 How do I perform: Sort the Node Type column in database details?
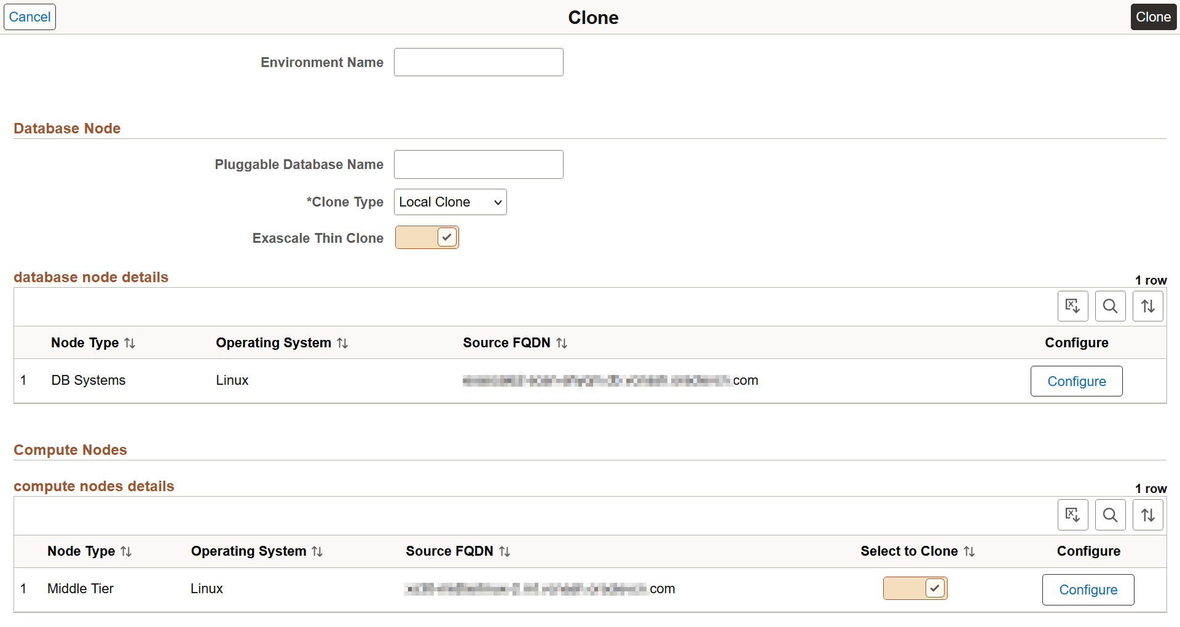pos(130,342)
